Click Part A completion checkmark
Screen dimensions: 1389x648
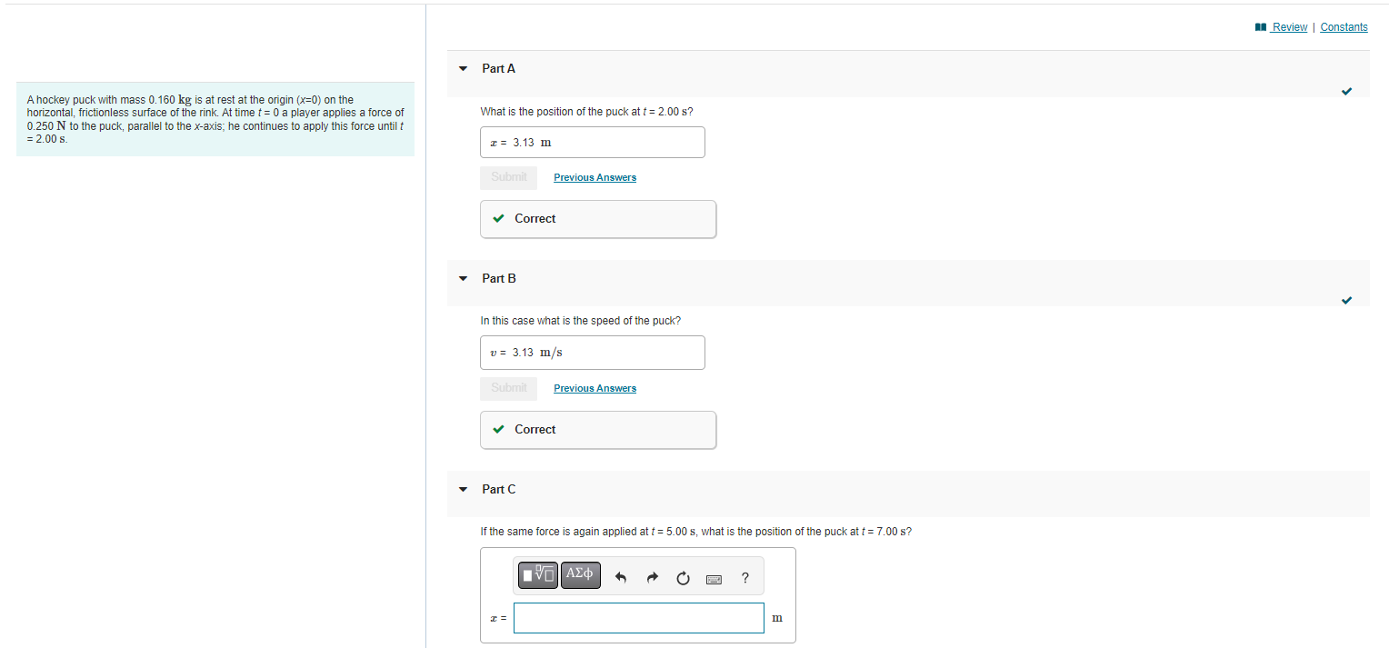[1346, 90]
